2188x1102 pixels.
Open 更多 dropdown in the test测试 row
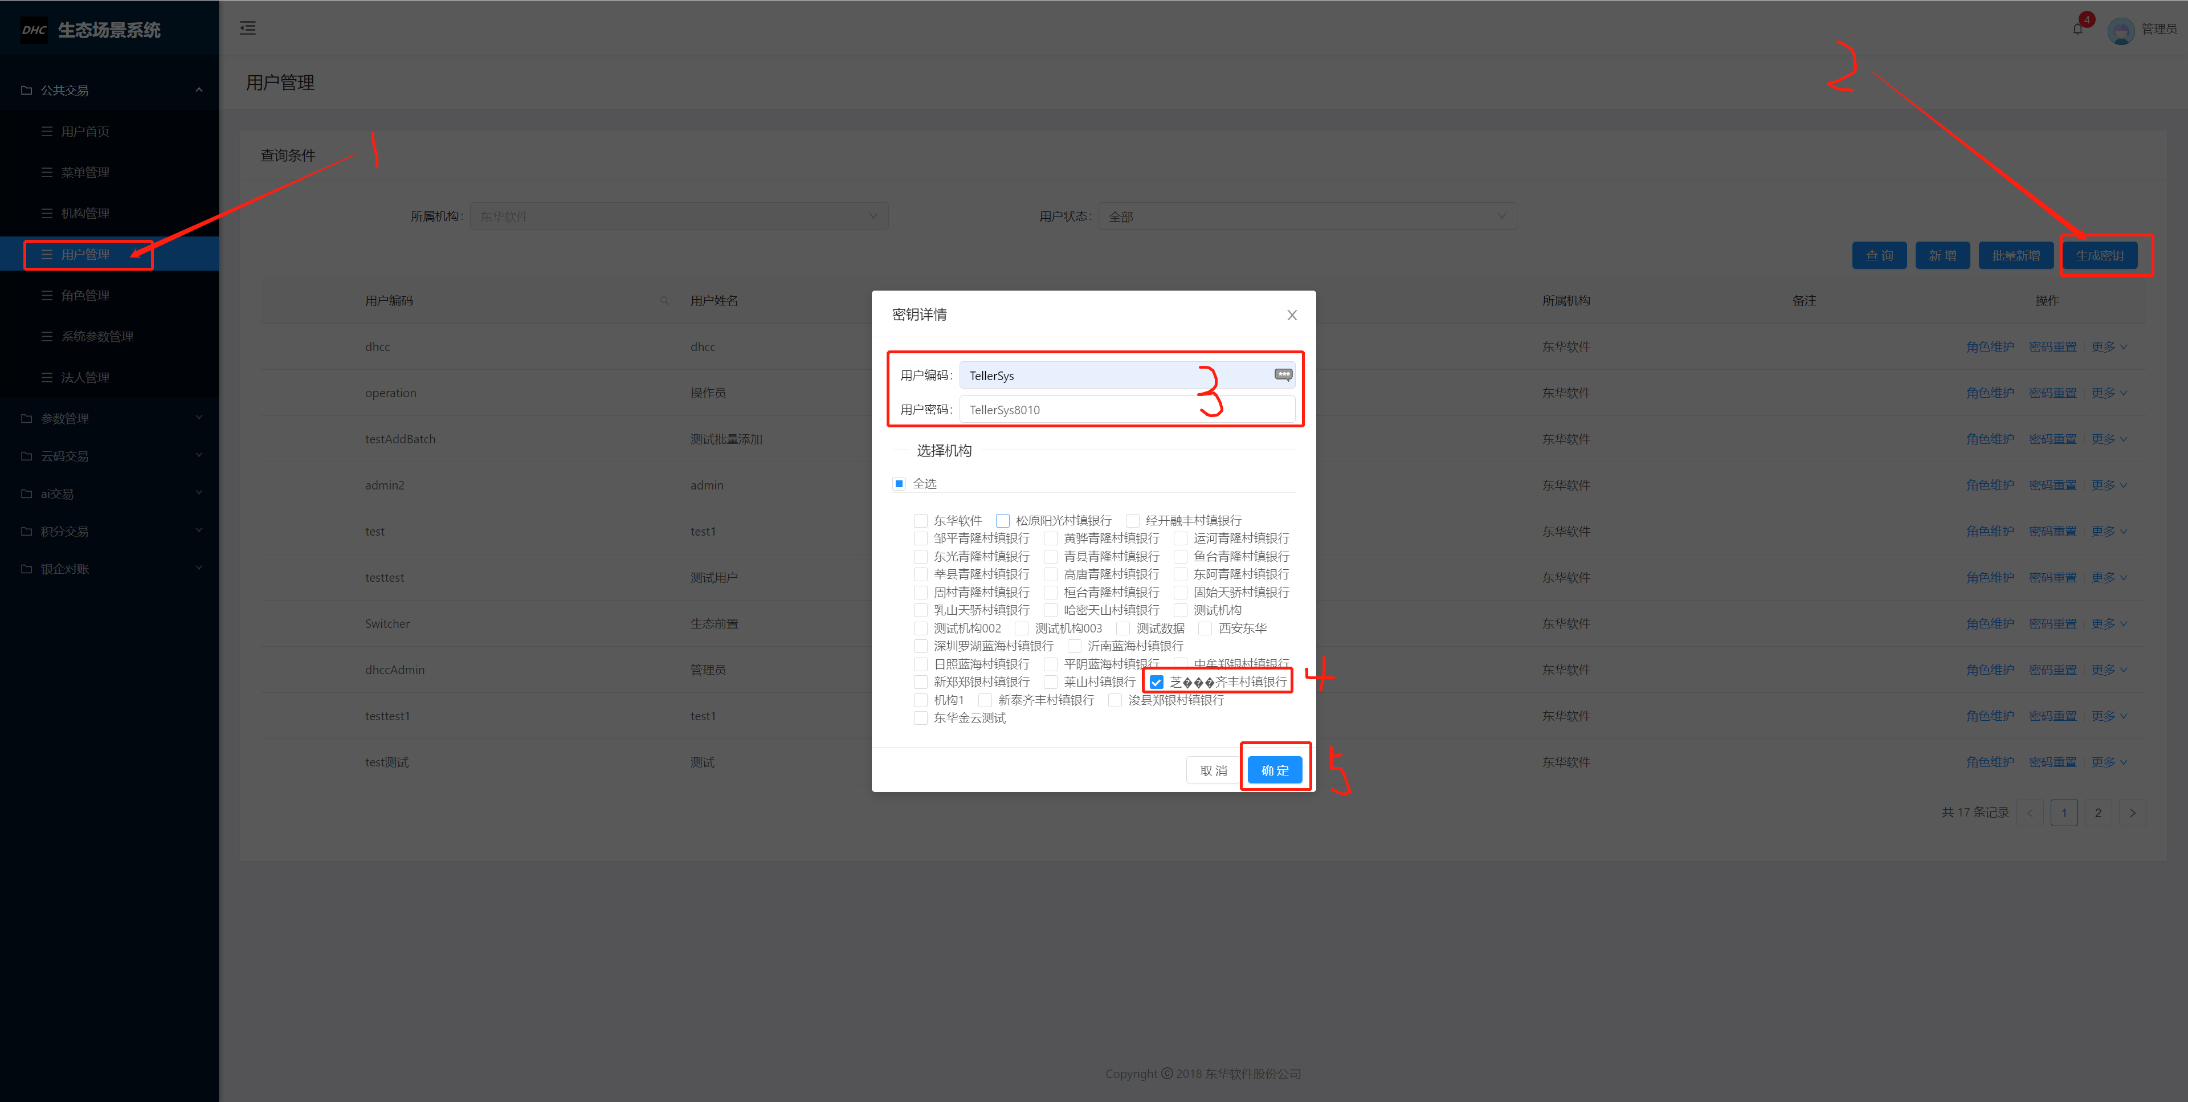click(2109, 762)
